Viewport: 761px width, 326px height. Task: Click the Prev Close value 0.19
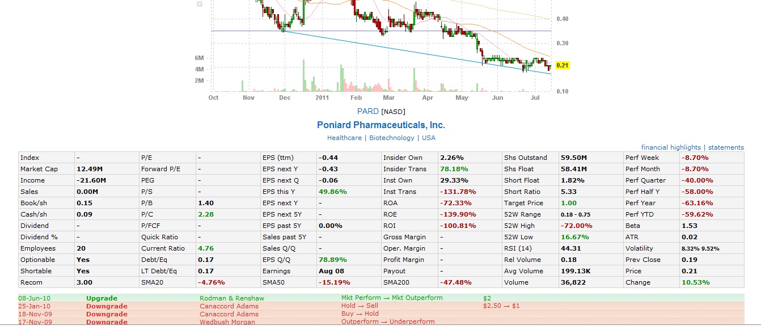point(688,260)
